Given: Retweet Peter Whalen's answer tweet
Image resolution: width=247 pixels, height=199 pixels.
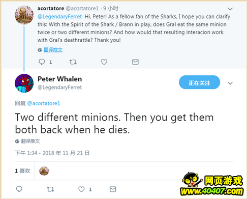Looking at the screenshot, I should click(x=50, y=189).
